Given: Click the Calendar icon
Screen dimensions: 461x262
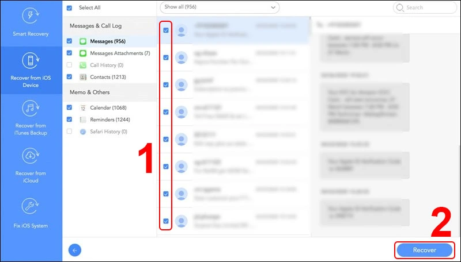Looking at the screenshot, I should click(83, 108).
